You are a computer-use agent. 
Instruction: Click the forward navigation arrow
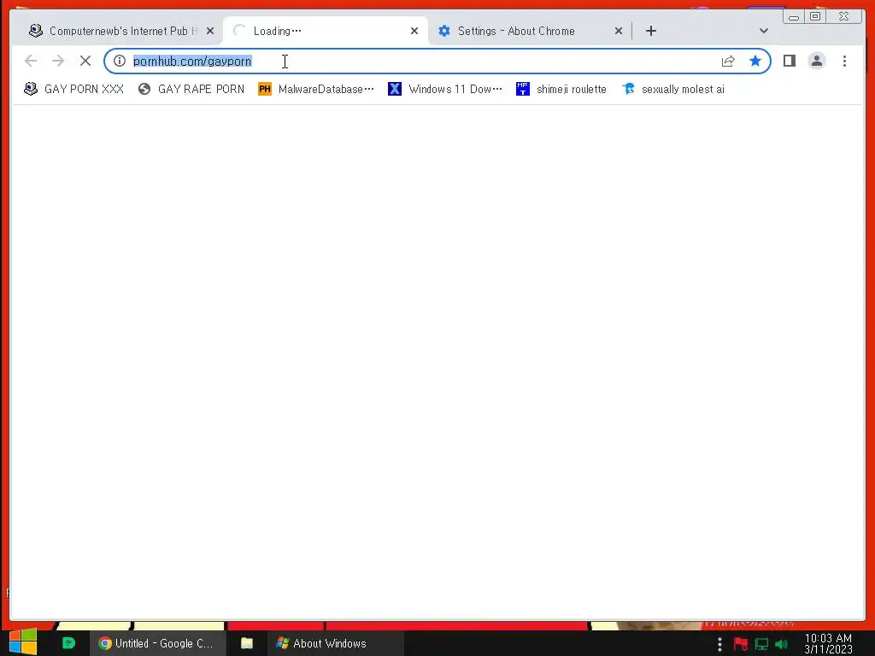[x=58, y=61]
